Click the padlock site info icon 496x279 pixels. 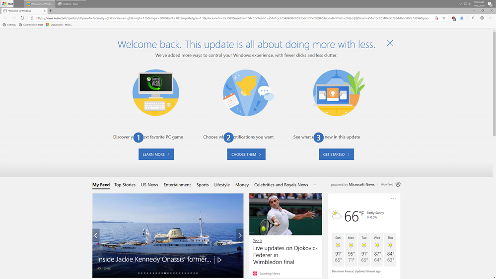pos(32,18)
